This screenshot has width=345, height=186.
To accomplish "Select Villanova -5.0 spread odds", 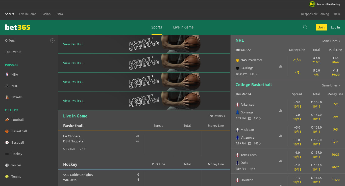I will pos(297,142).
